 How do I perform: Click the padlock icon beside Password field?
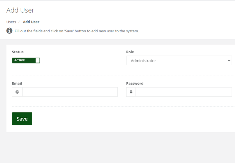pyautogui.click(x=131, y=92)
